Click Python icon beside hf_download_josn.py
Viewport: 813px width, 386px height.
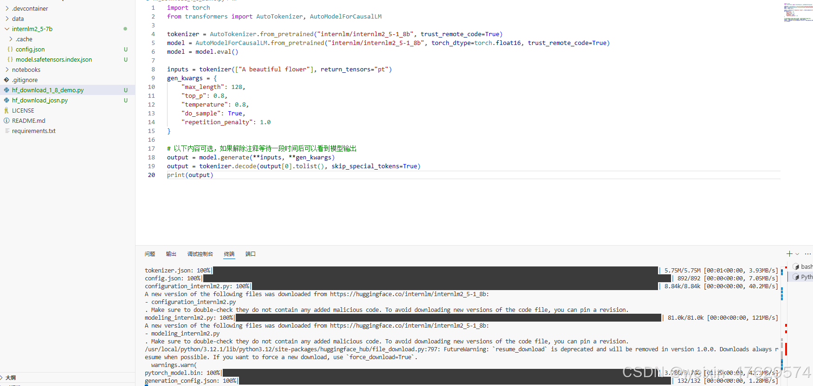pos(6,100)
